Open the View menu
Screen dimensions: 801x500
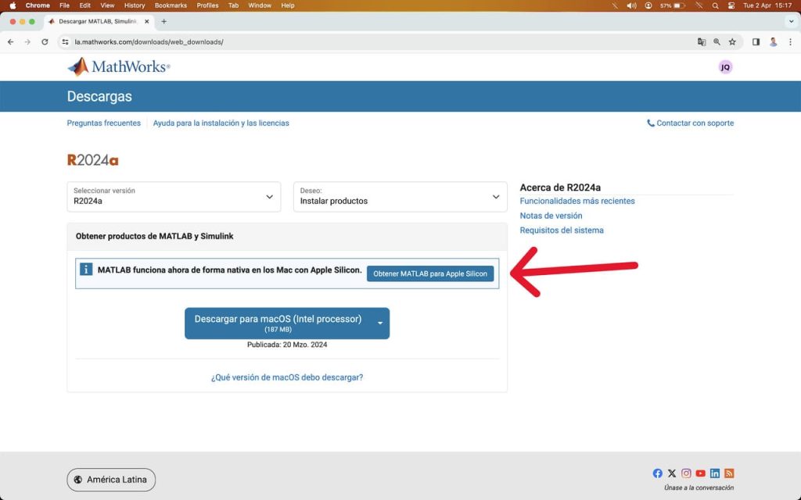tap(107, 5)
